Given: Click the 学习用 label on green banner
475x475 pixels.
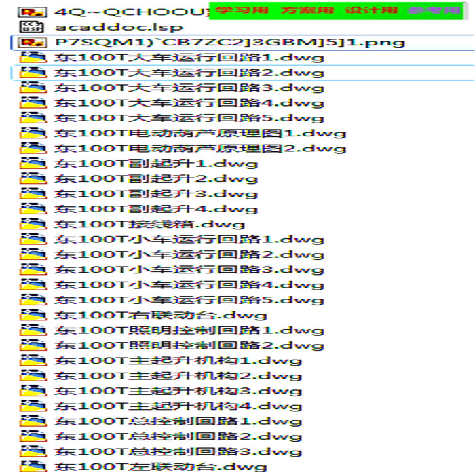Looking at the screenshot, I should tap(242, 10).
